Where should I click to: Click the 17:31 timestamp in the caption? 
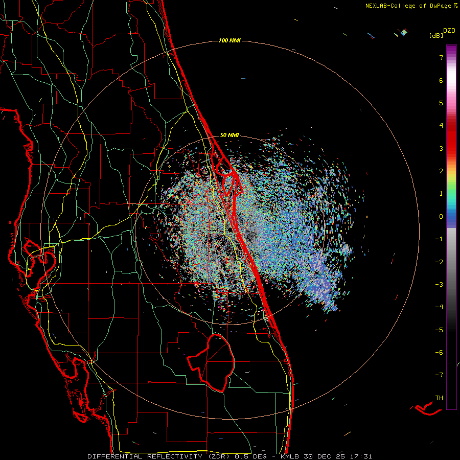(x=361, y=456)
